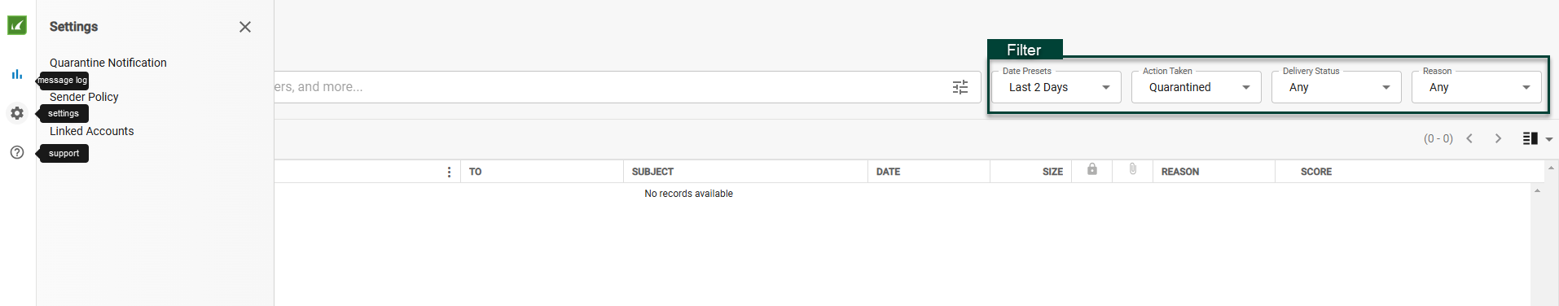1559x306 pixels.
Task: Open advanced search filter sliders icon
Action: point(960,87)
